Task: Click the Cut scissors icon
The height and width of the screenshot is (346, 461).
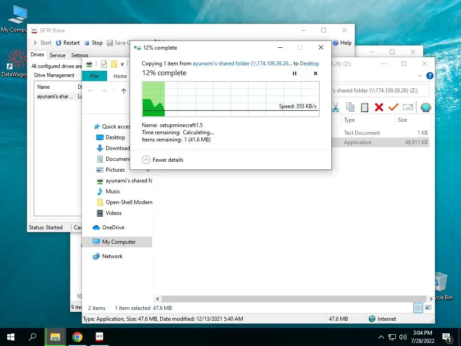Action: click(335, 107)
